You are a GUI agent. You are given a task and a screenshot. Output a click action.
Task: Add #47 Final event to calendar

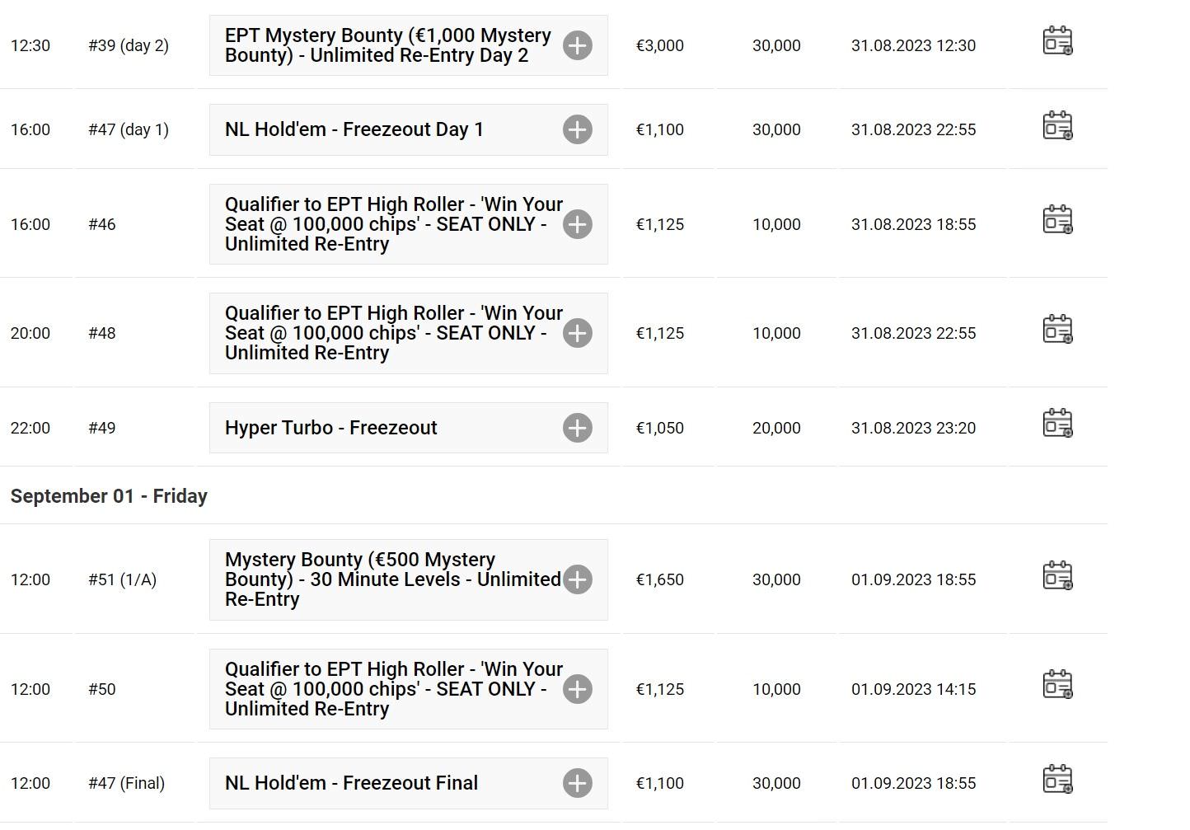pos(1057,779)
